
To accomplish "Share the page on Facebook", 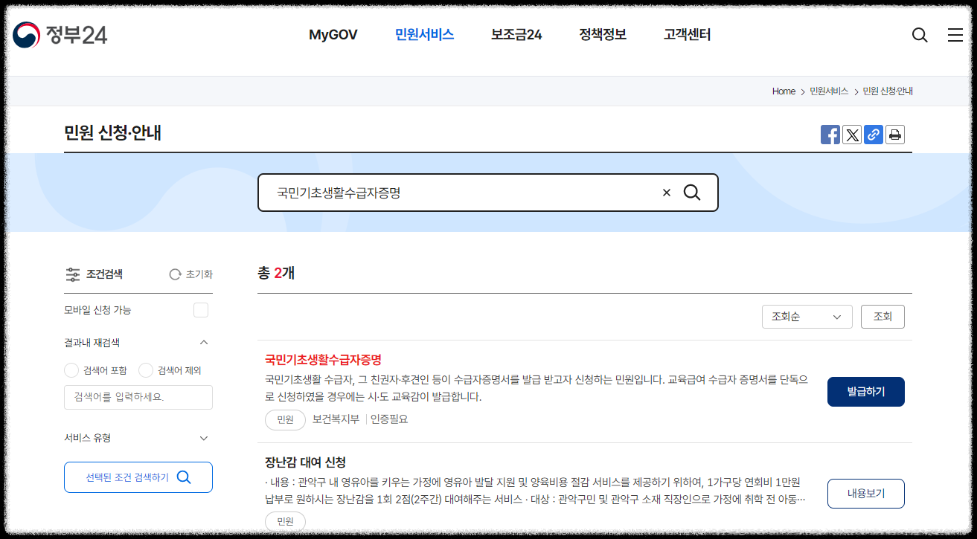I will tap(830, 135).
